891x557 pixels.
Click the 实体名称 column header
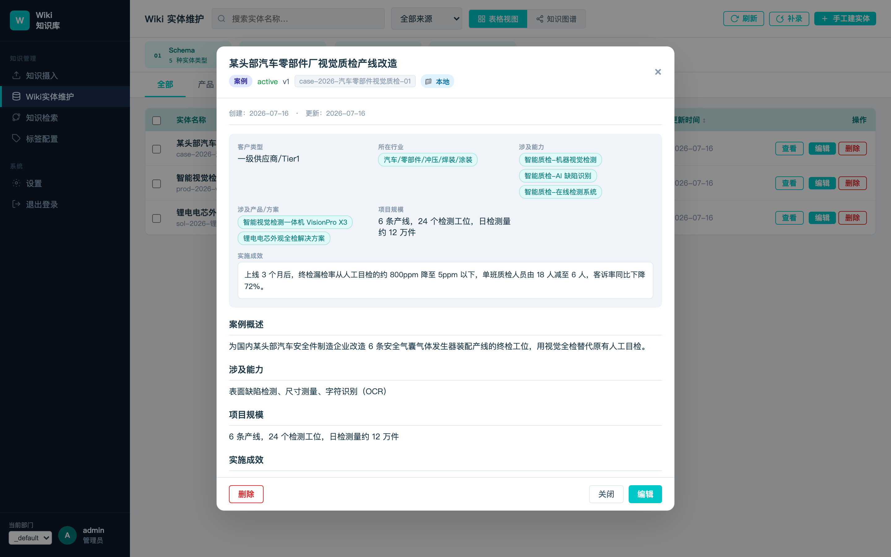click(191, 120)
